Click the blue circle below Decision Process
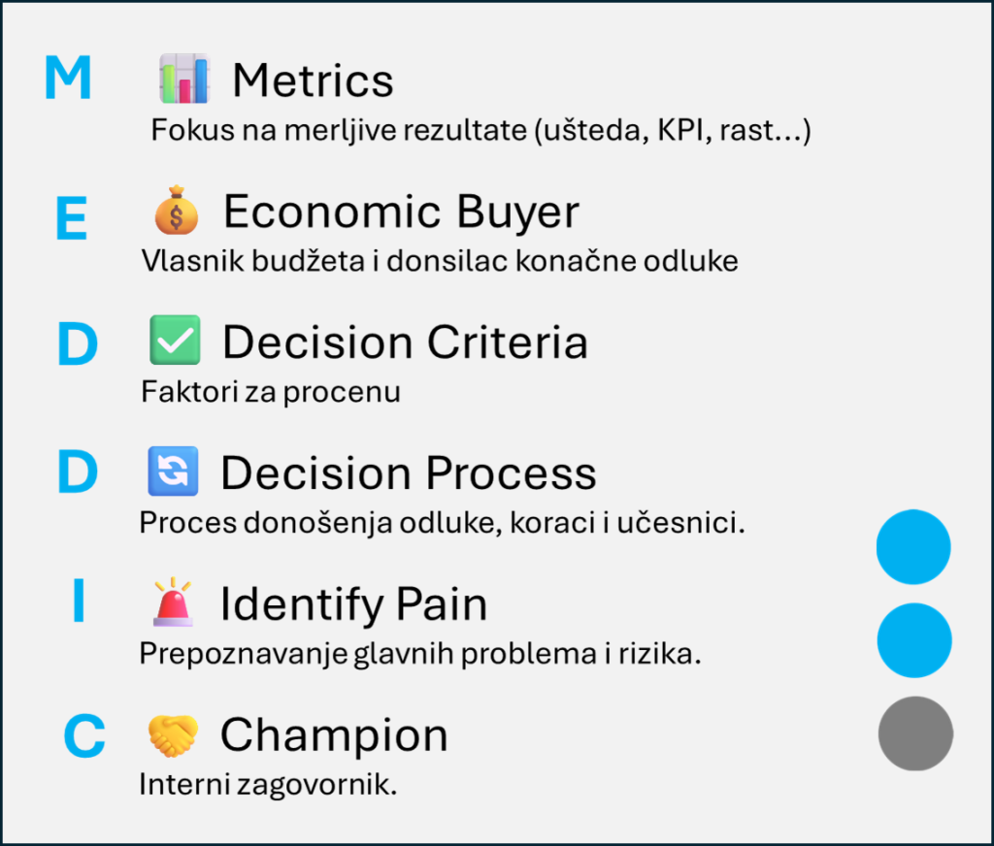Screen dimensions: 994x846 [912, 547]
